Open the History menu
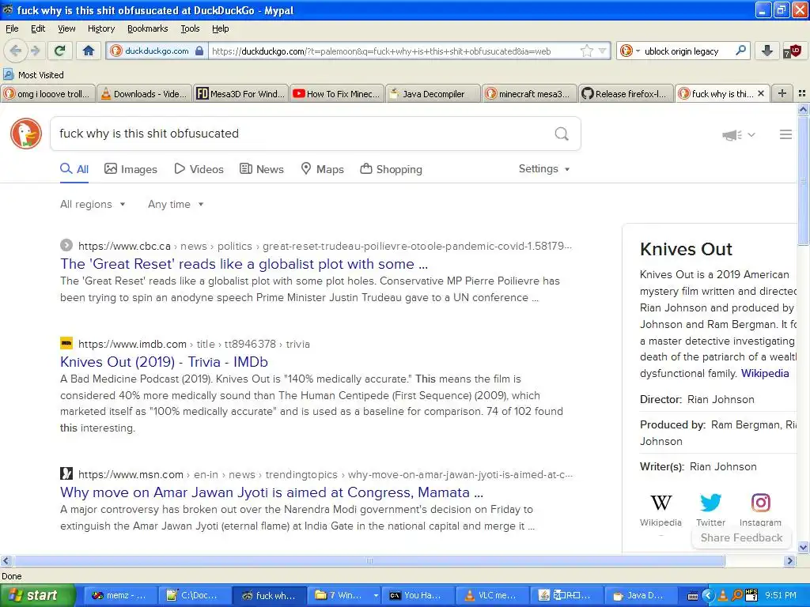 [100, 28]
